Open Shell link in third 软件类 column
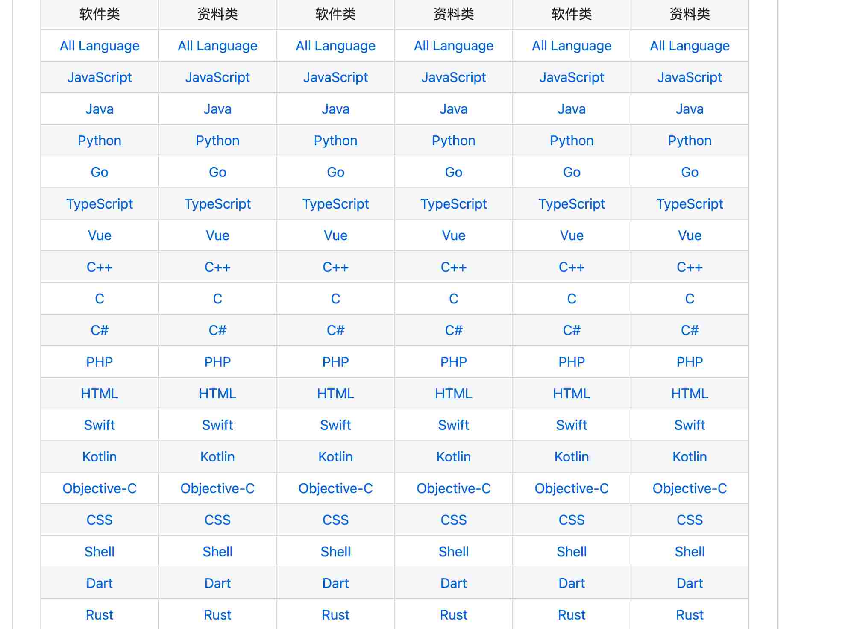 (572, 552)
